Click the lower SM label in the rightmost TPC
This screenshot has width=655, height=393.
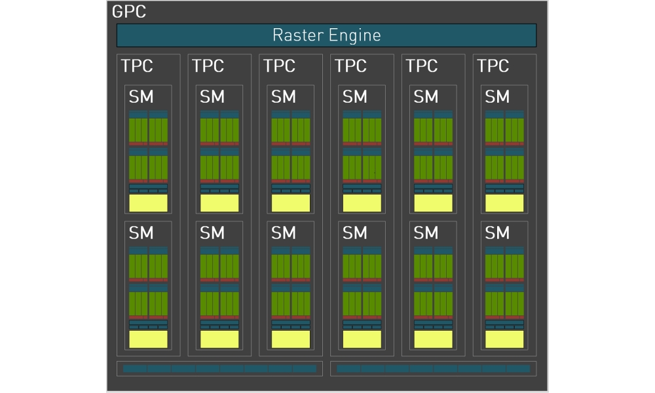click(497, 233)
